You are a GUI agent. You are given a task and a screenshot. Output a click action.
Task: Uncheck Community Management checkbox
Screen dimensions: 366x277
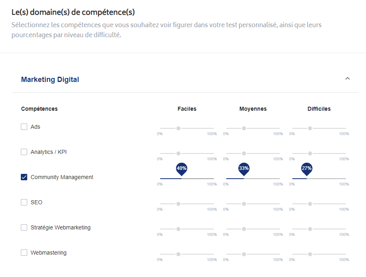(x=24, y=177)
